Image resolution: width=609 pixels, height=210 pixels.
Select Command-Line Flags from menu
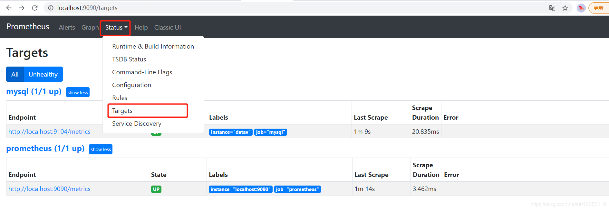tap(153, 72)
